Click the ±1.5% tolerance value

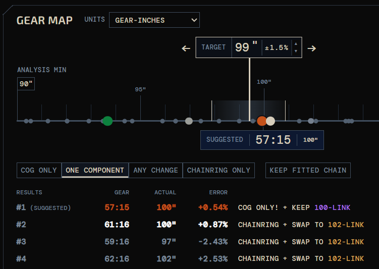pos(277,47)
